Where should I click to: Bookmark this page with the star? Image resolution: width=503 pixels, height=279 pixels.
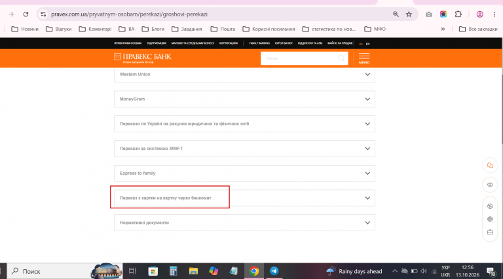(x=409, y=14)
